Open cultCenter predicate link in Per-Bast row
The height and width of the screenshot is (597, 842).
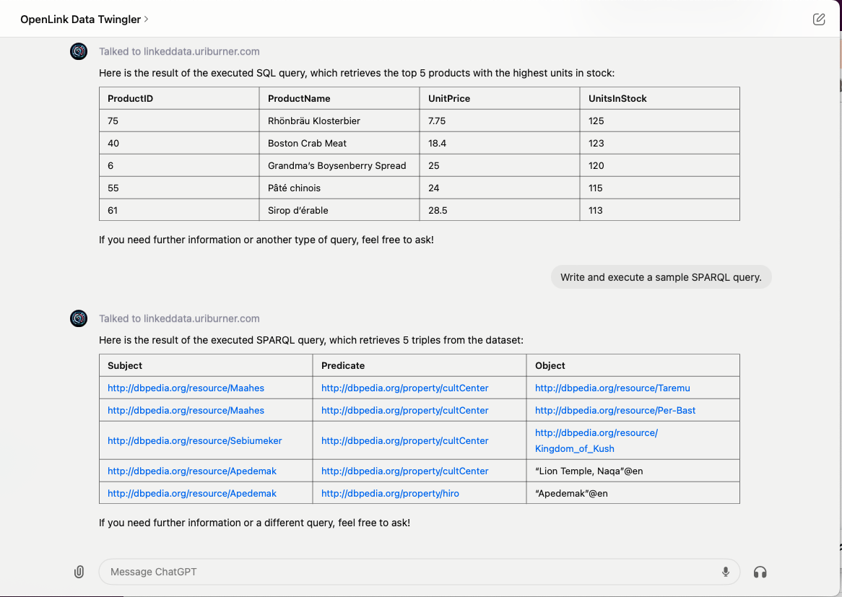coord(405,410)
